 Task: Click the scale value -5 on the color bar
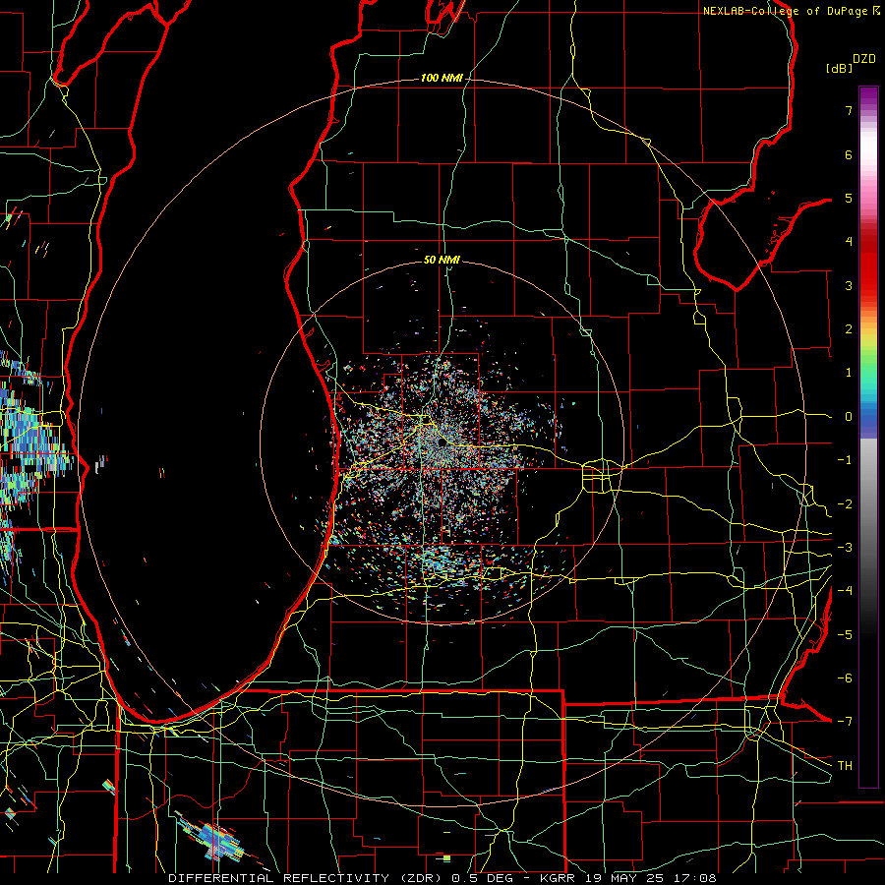pyautogui.click(x=845, y=635)
